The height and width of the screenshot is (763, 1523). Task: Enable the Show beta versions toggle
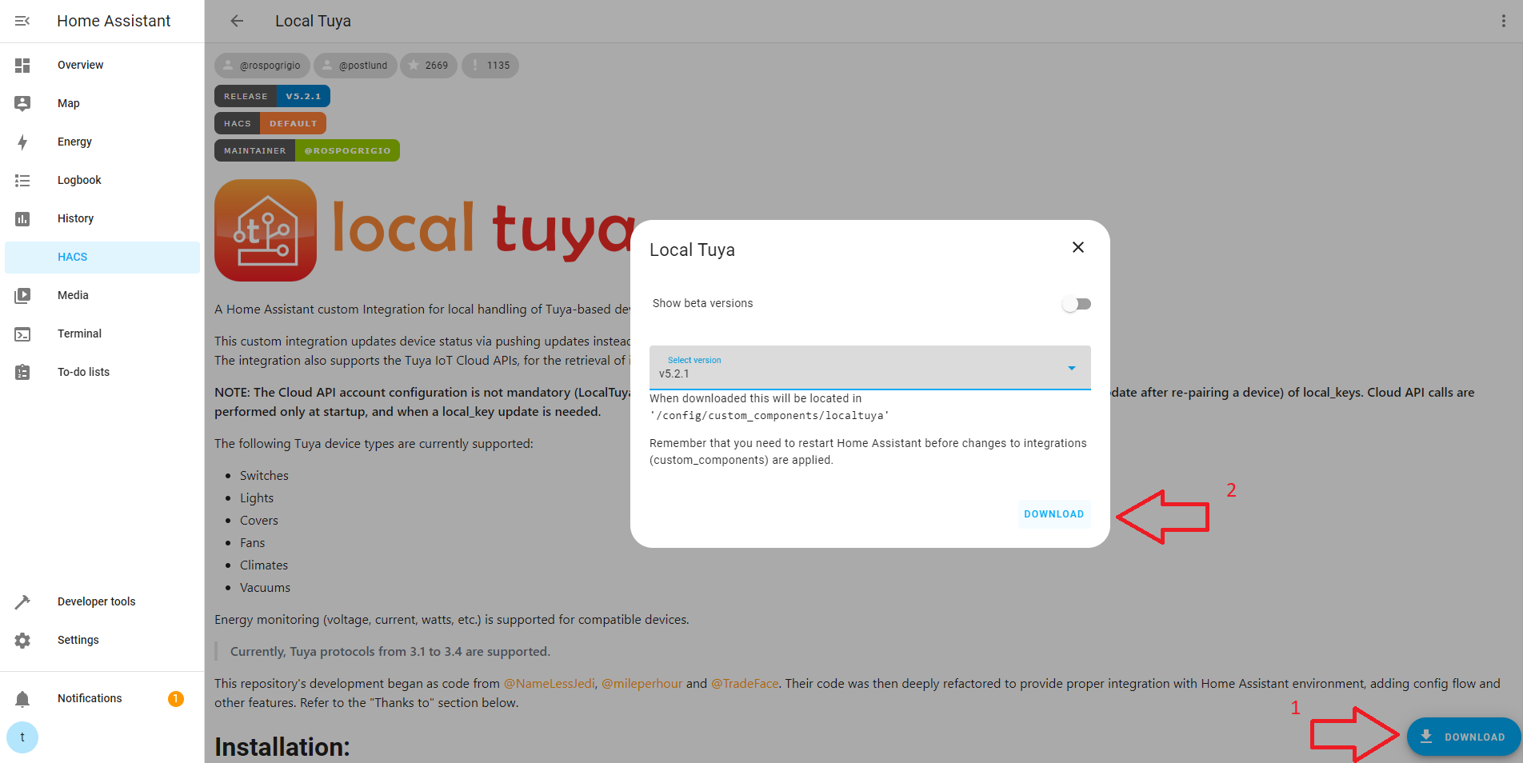tap(1076, 304)
